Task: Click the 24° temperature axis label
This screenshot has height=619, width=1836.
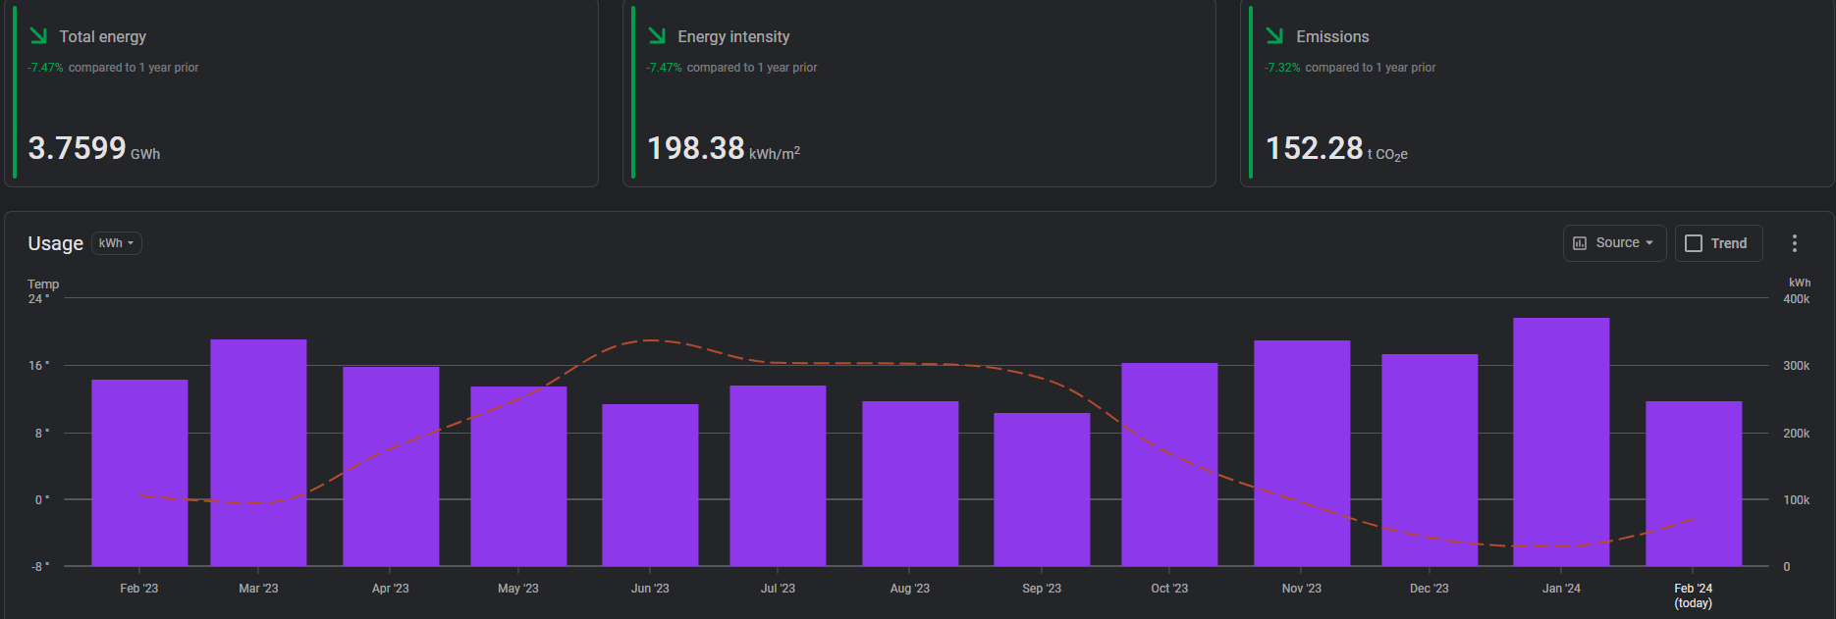Action: [38, 299]
